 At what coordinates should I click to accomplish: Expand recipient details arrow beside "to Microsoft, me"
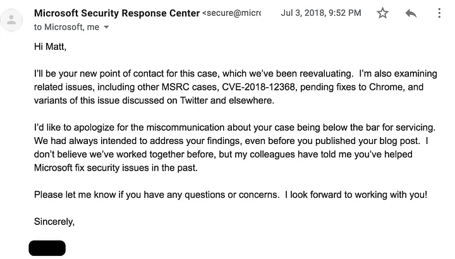(106, 27)
